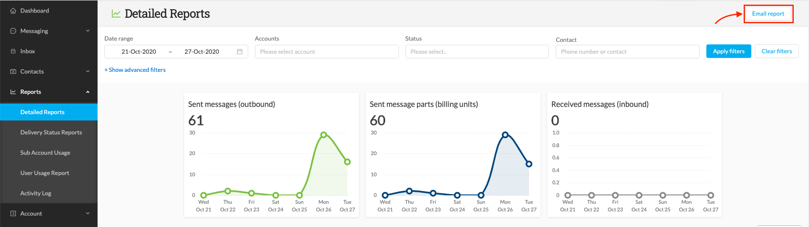The image size is (809, 227).
Task: Click the Phone number or contact field
Action: [627, 52]
